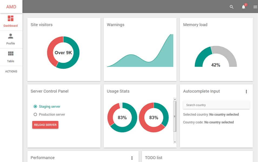
Task: Enable Production server instead of Staging
Action: (x=35, y=114)
